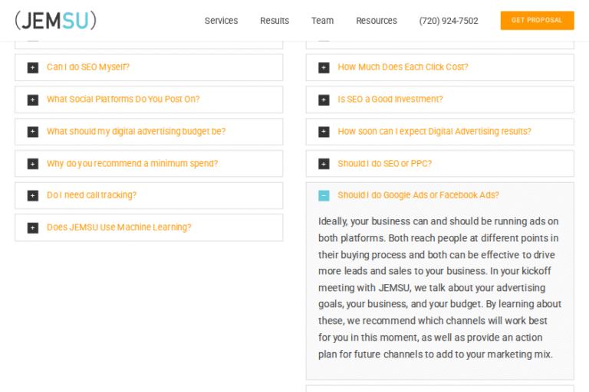Go to the Team page
589x392 pixels.
pyautogui.click(x=322, y=21)
